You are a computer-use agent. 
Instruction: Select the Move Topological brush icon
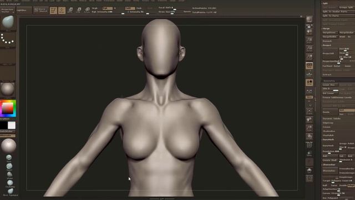[10, 192]
